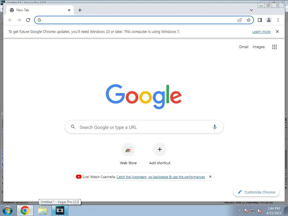Share this page icon in address bar
This screenshot has width=288, height=216.
pos(240,20)
